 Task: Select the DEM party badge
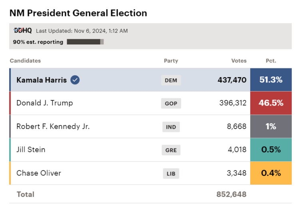pyautogui.click(x=171, y=80)
